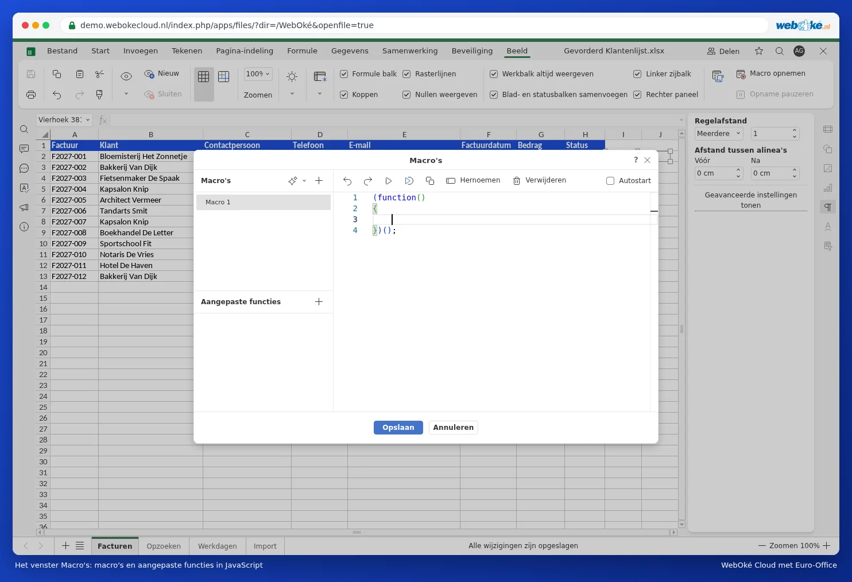Toggle Werkbalk altijd weergeven checkbox
The width and height of the screenshot is (852, 582).
click(x=494, y=74)
